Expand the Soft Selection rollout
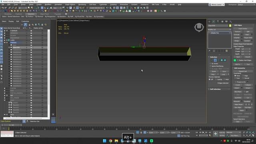 pyautogui.click(x=215, y=89)
